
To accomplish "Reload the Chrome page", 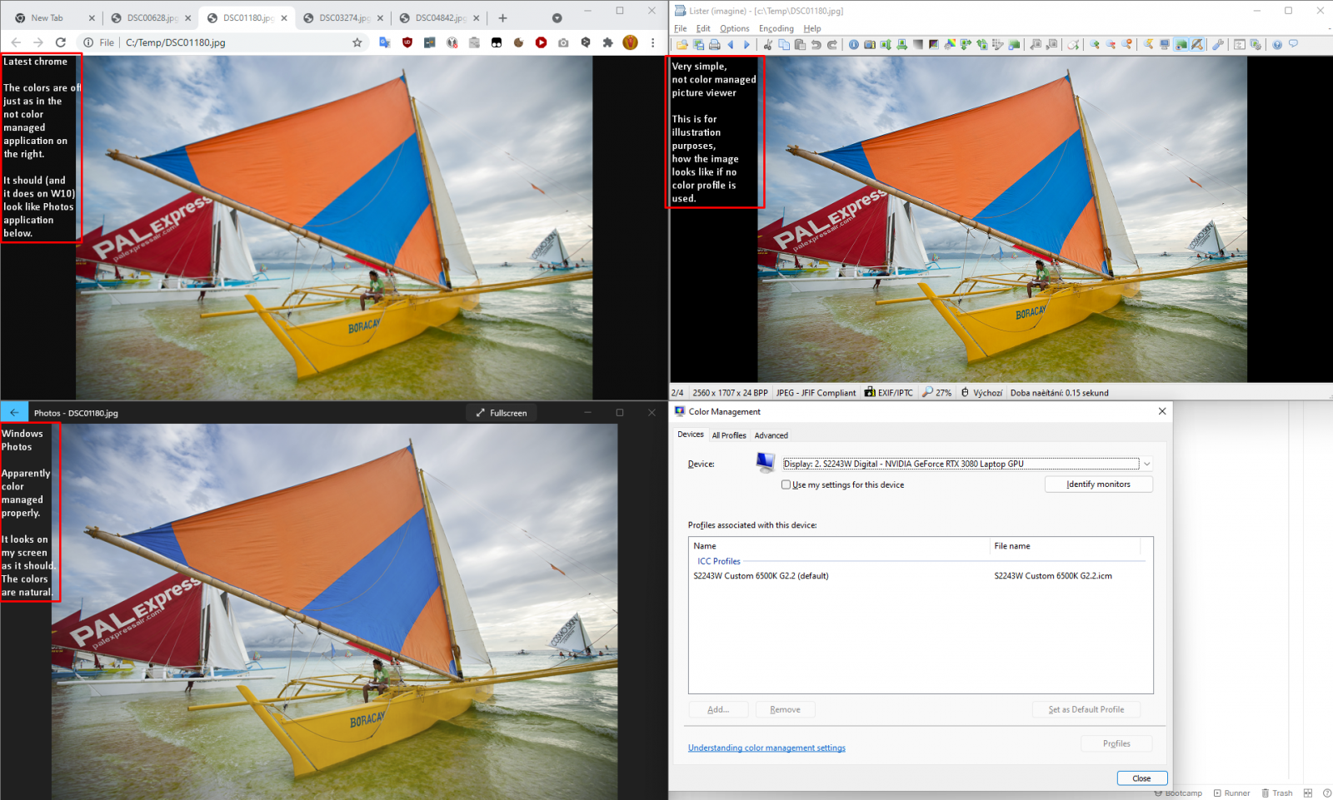I will pos(60,42).
